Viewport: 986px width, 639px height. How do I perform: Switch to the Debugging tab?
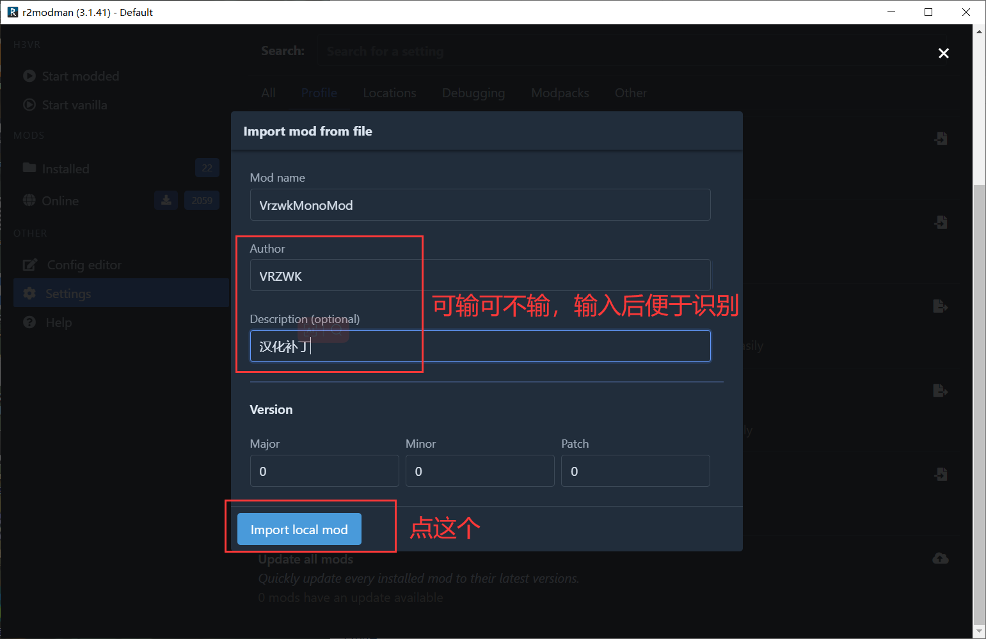point(473,93)
